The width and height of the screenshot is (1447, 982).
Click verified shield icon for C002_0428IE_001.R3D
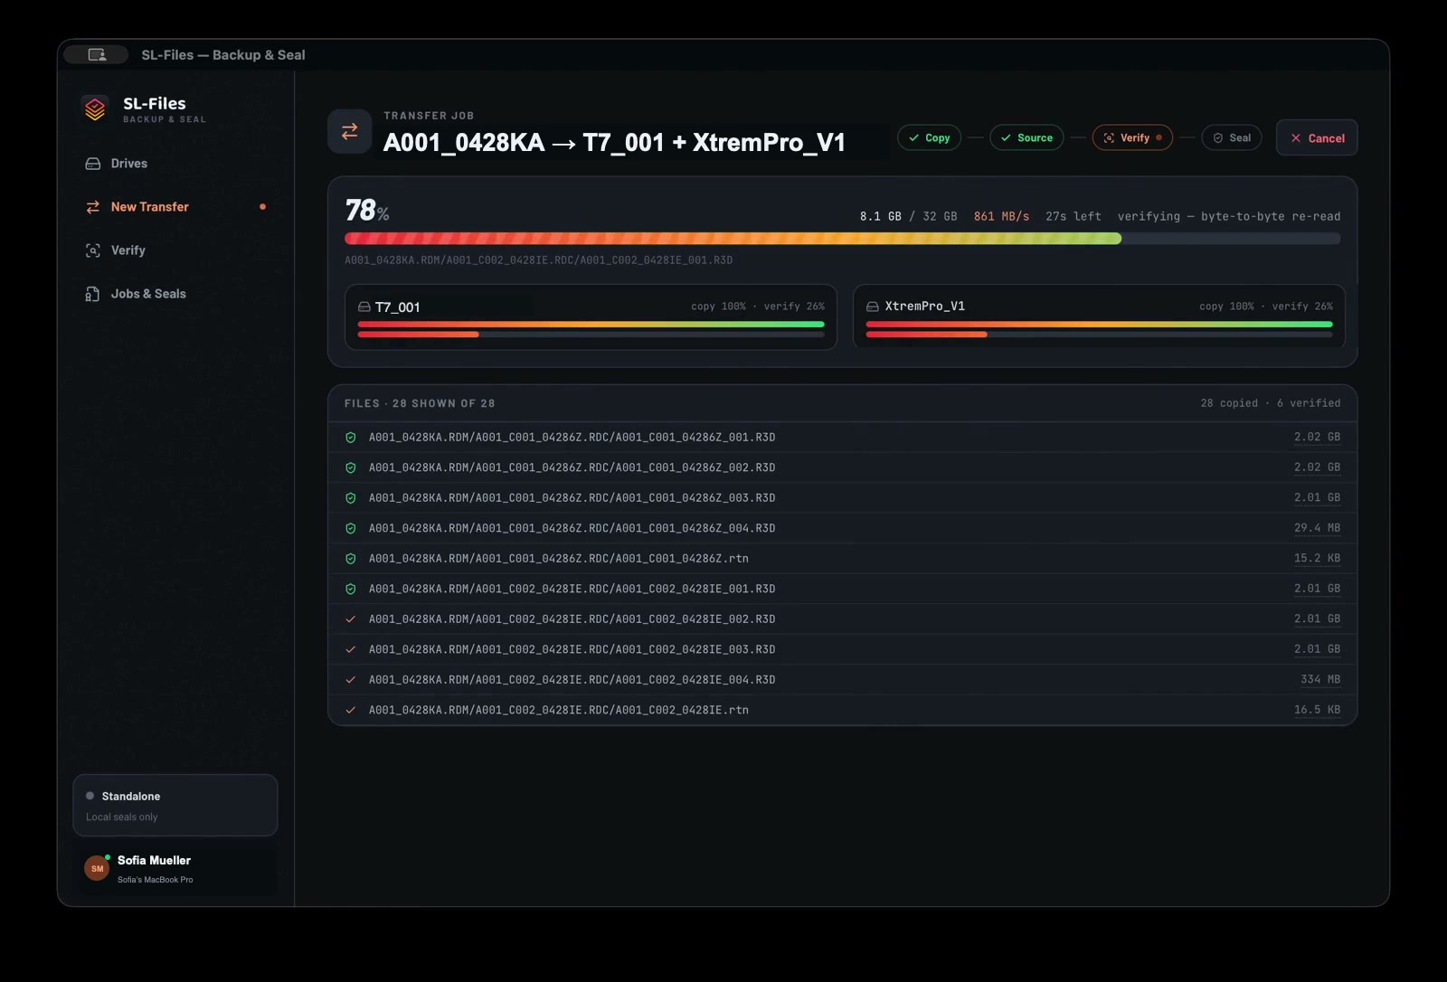(351, 590)
